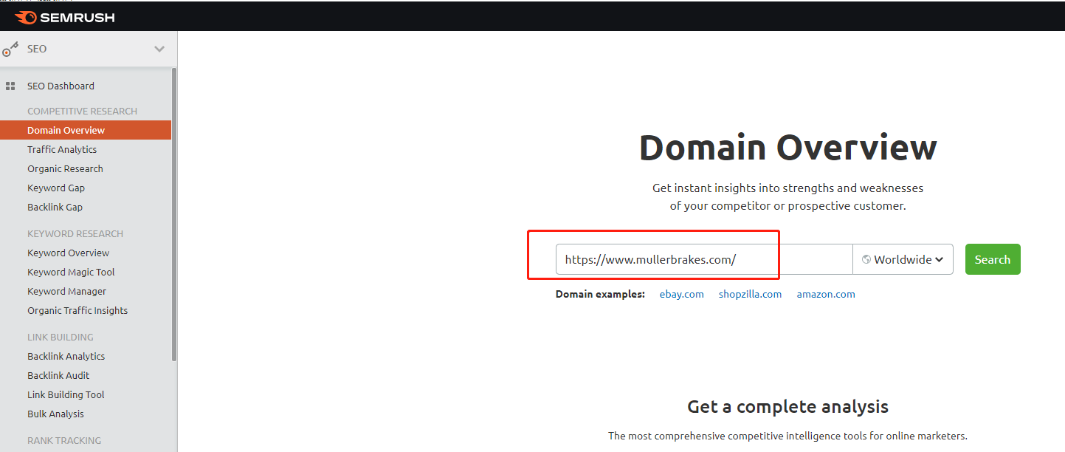Click the RANK TRACKING heading
1065x452 pixels.
tap(64, 440)
